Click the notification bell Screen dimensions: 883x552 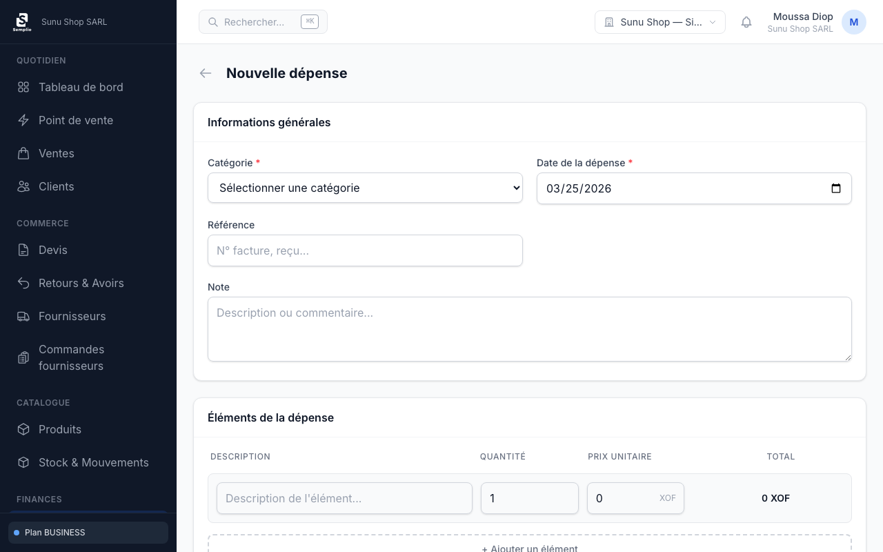pos(746,22)
